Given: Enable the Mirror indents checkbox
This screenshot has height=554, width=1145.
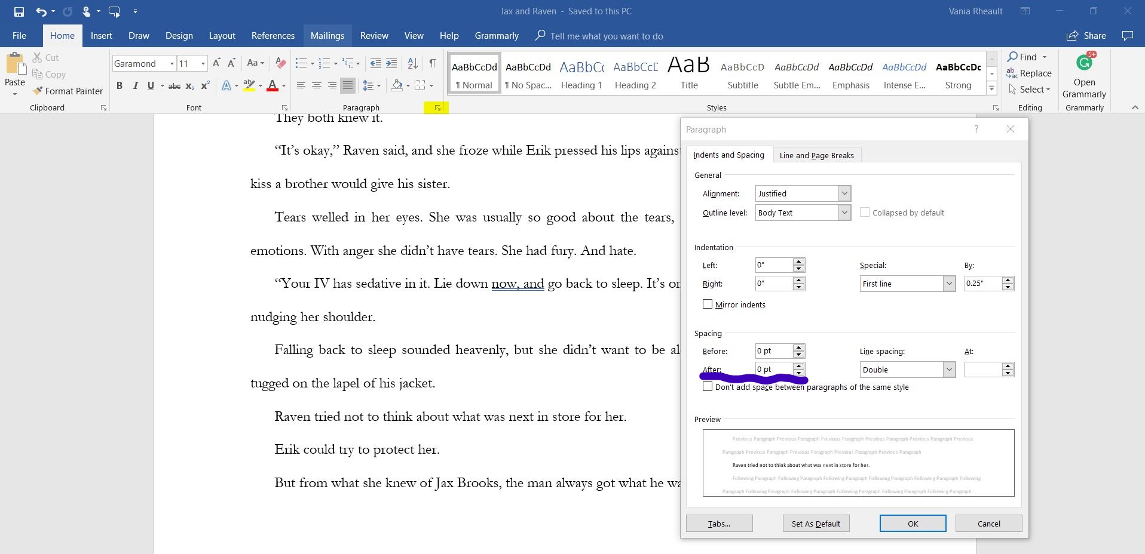Looking at the screenshot, I should click(x=708, y=304).
